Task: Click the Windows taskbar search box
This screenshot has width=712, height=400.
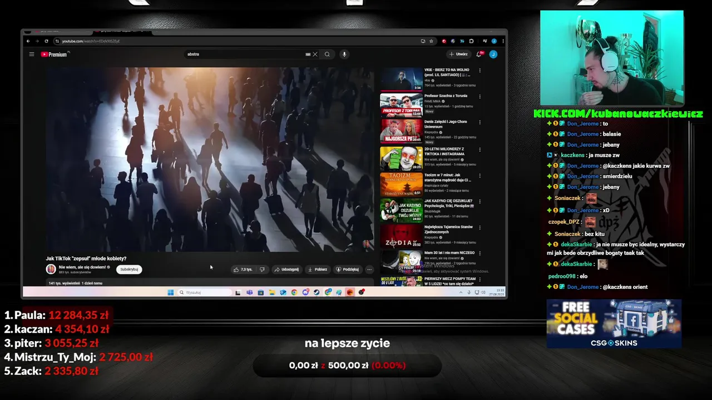Action: tap(205, 292)
